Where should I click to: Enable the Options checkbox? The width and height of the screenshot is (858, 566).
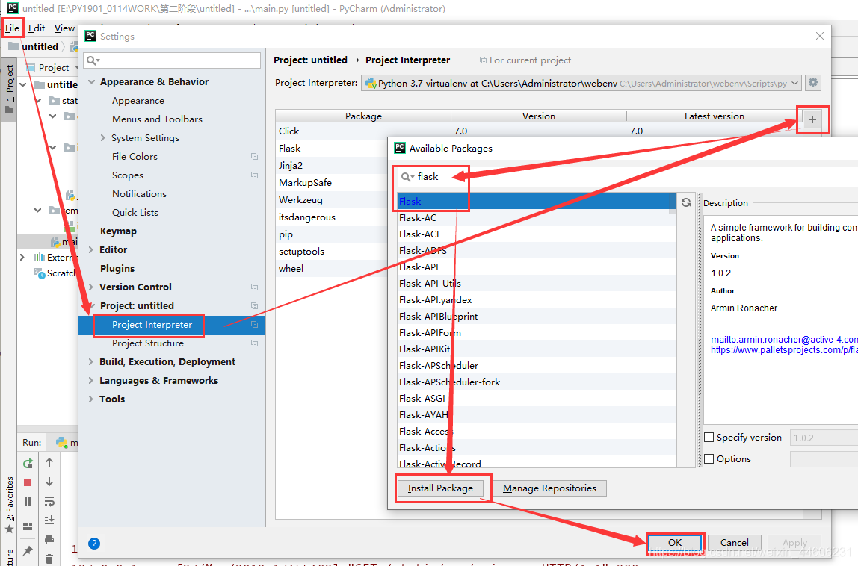(x=709, y=458)
